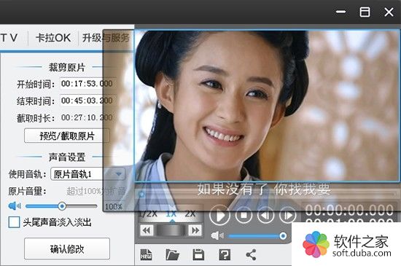Open a project using the folder icon
This screenshot has width=401, height=266.
(173, 255)
